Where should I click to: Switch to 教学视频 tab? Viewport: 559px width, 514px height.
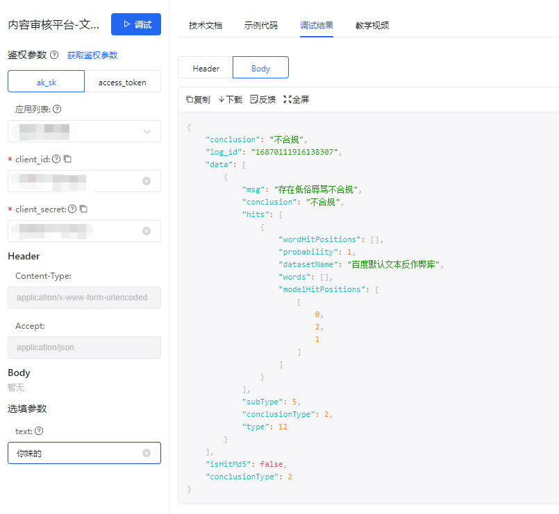click(372, 25)
